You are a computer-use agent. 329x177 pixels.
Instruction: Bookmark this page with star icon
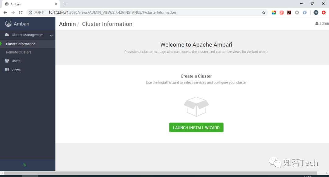pos(264,12)
